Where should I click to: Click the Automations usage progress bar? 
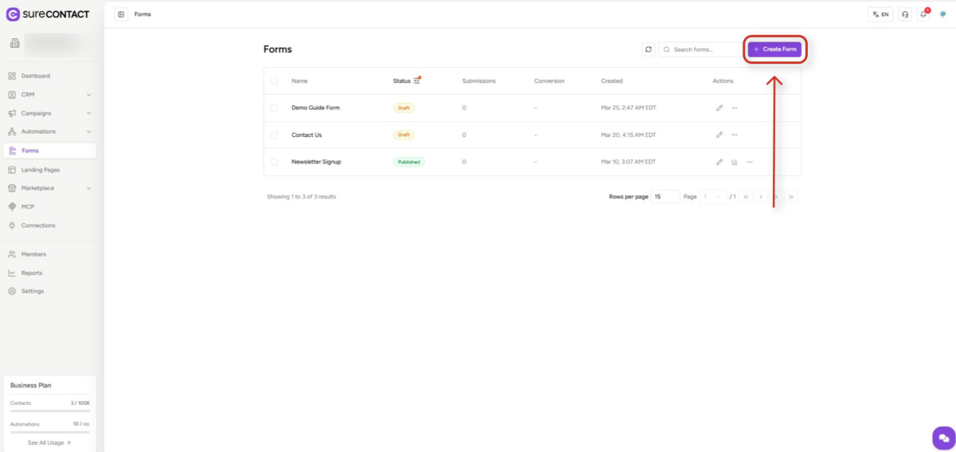[x=49, y=432]
